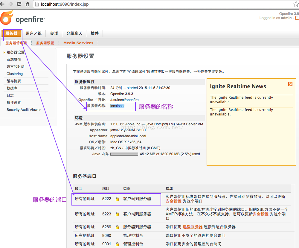Click 管理控制台 type in the 9090 row
This screenshot has width=299, height=248.
coord(133,236)
